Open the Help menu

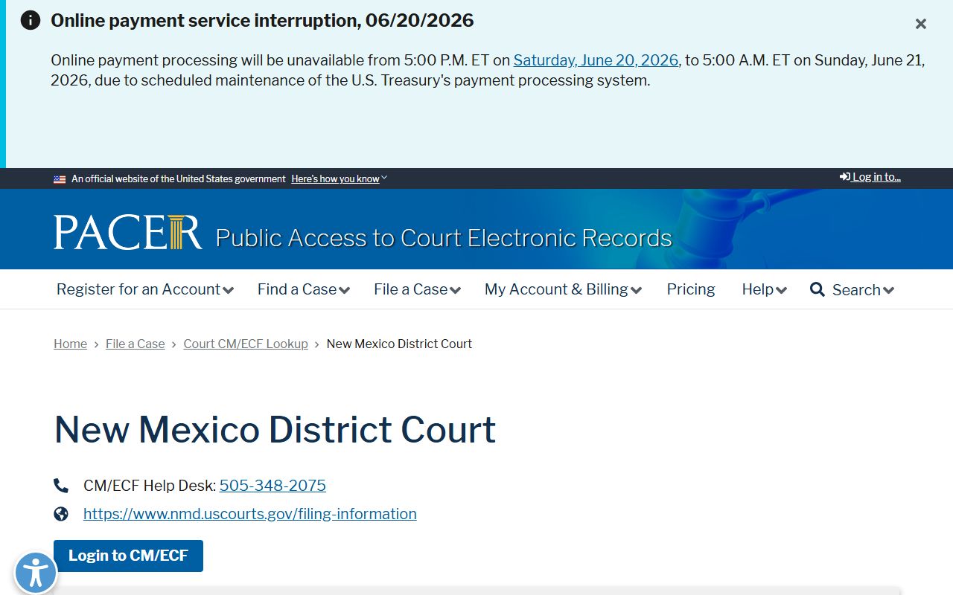[x=764, y=289]
